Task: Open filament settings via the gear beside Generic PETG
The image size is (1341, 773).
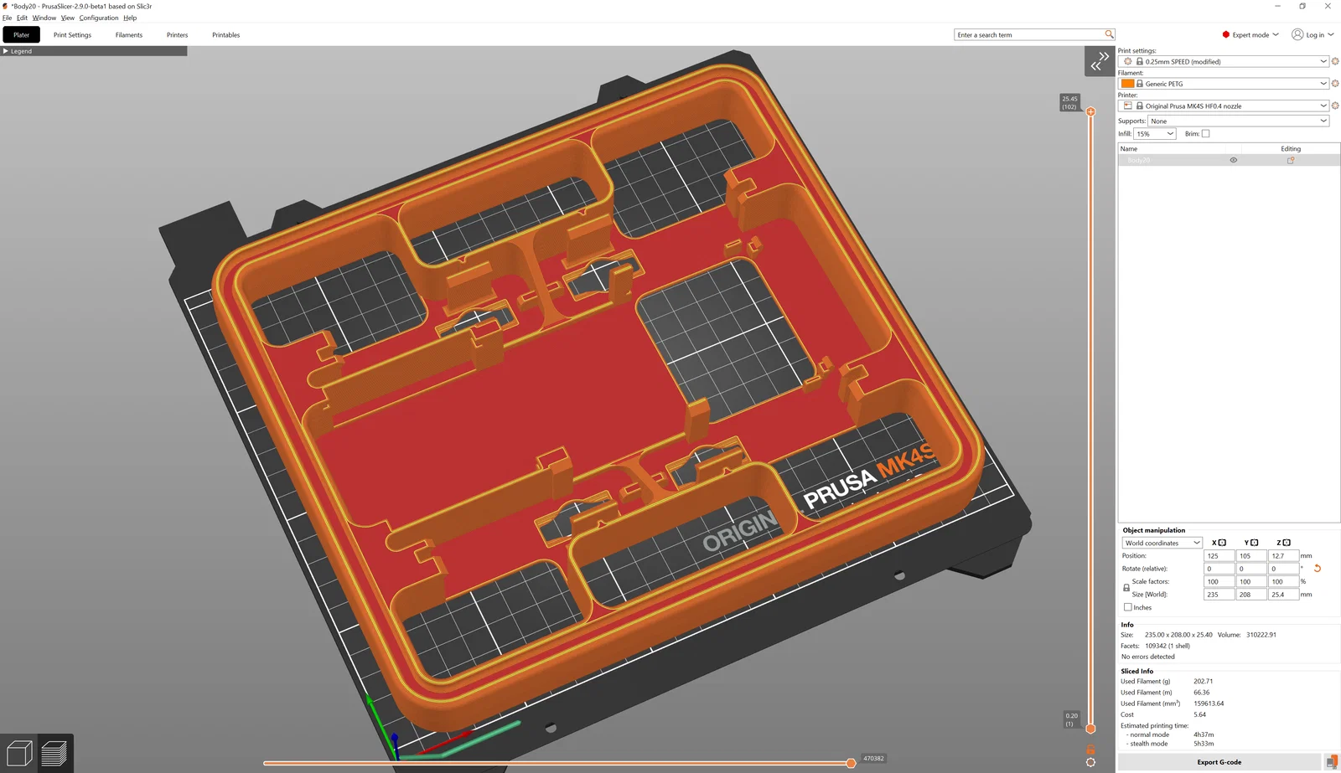Action: 1335,84
